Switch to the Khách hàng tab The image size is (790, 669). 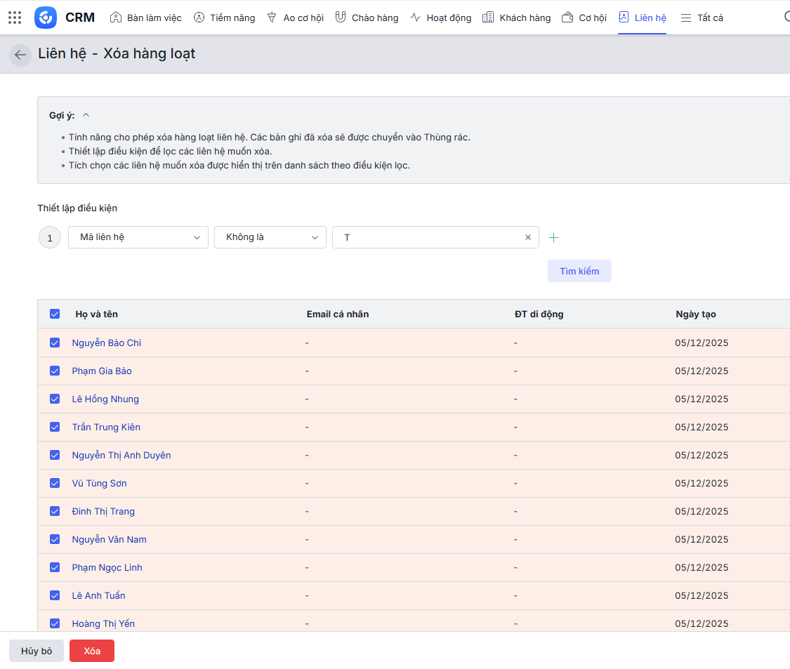coord(517,18)
